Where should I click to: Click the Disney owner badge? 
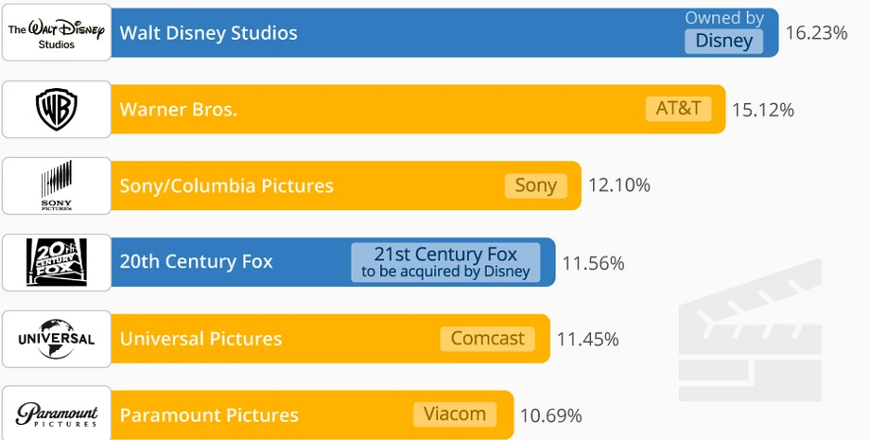pos(723,41)
